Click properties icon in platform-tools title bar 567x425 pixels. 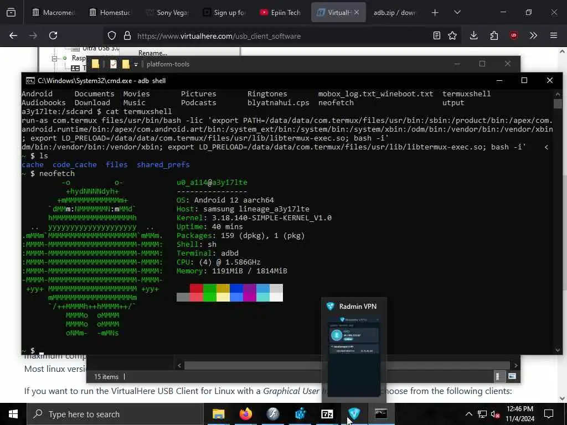(113, 64)
